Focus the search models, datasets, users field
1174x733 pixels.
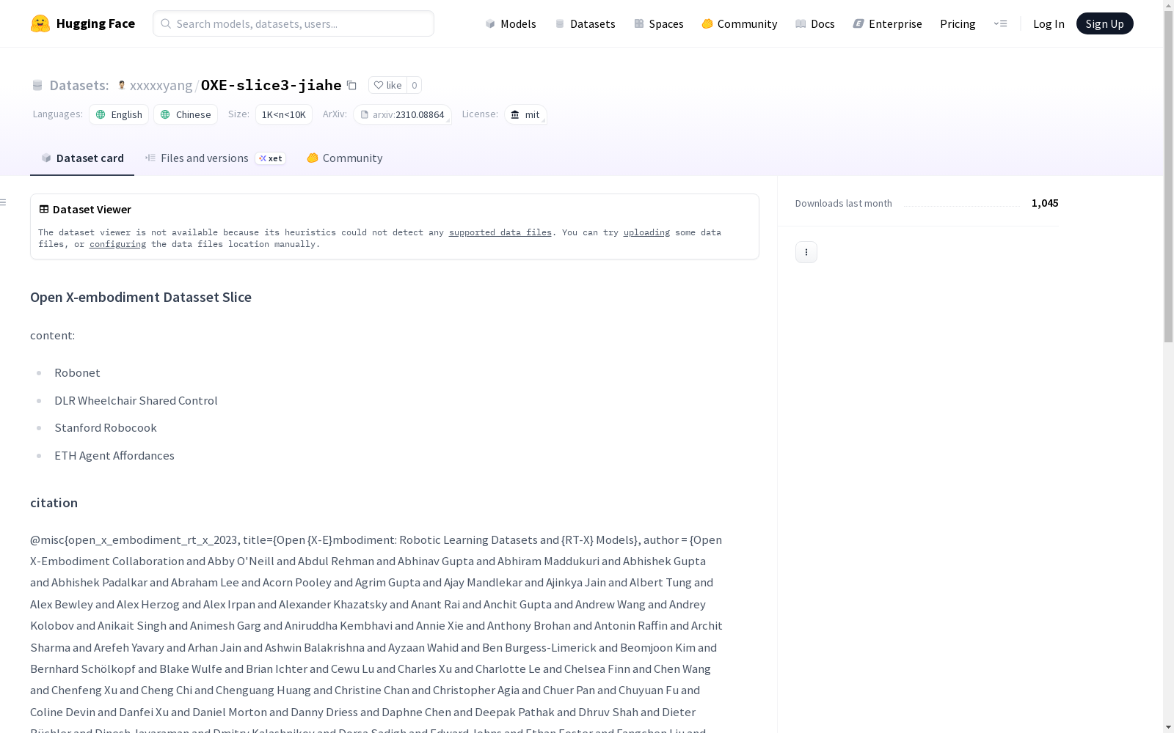[x=293, y=23]
